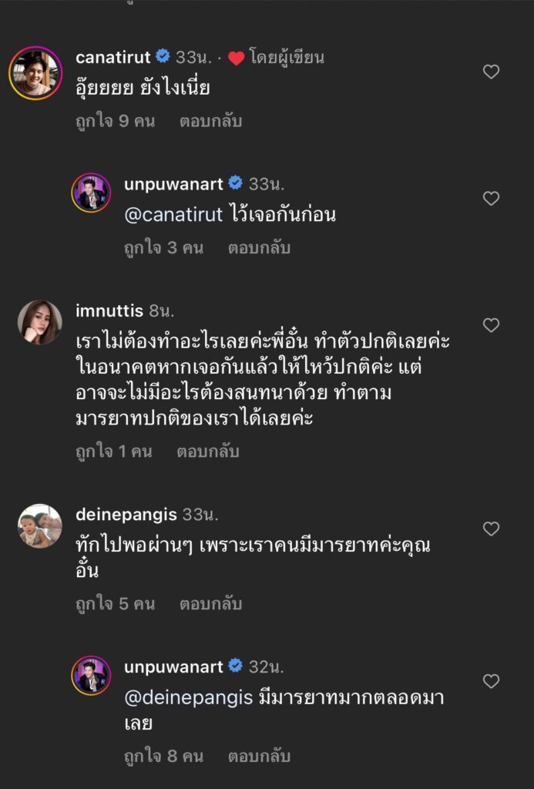The width and height of the screenshot is (534, 789).
Task: Tap the @deinepangis mention in the reply
Action: (x=188, y=699)
